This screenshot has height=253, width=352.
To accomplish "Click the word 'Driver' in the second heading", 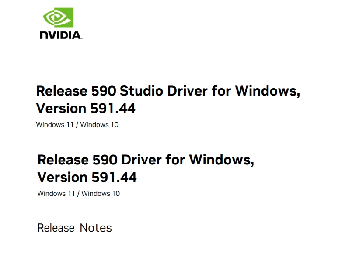I will pos(141,160).
